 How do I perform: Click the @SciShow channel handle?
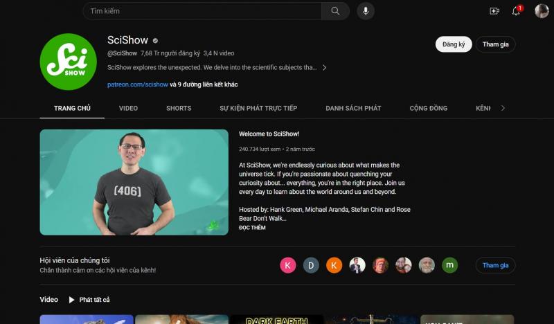122,53
